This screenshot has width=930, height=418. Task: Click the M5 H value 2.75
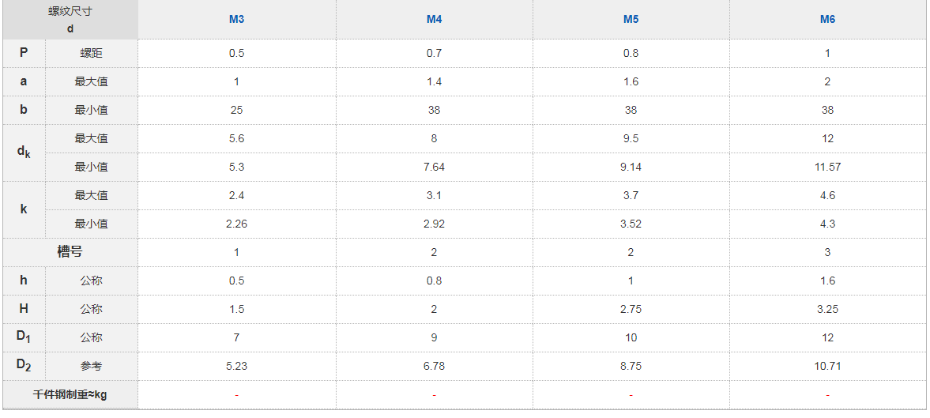point(631,309)
